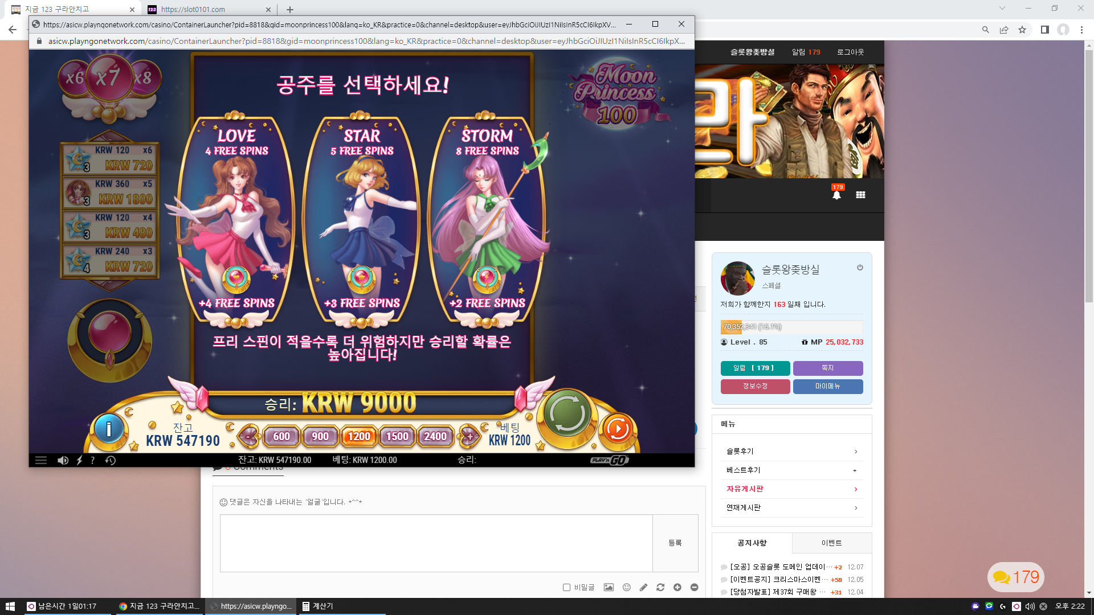The image size is (1094, 615).
Task: Open the Windows Start menu
Action: click(x=10, y=606)
